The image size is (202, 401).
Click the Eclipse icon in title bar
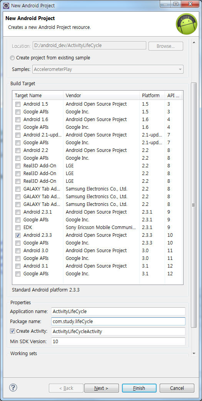(x=6, y=5)
